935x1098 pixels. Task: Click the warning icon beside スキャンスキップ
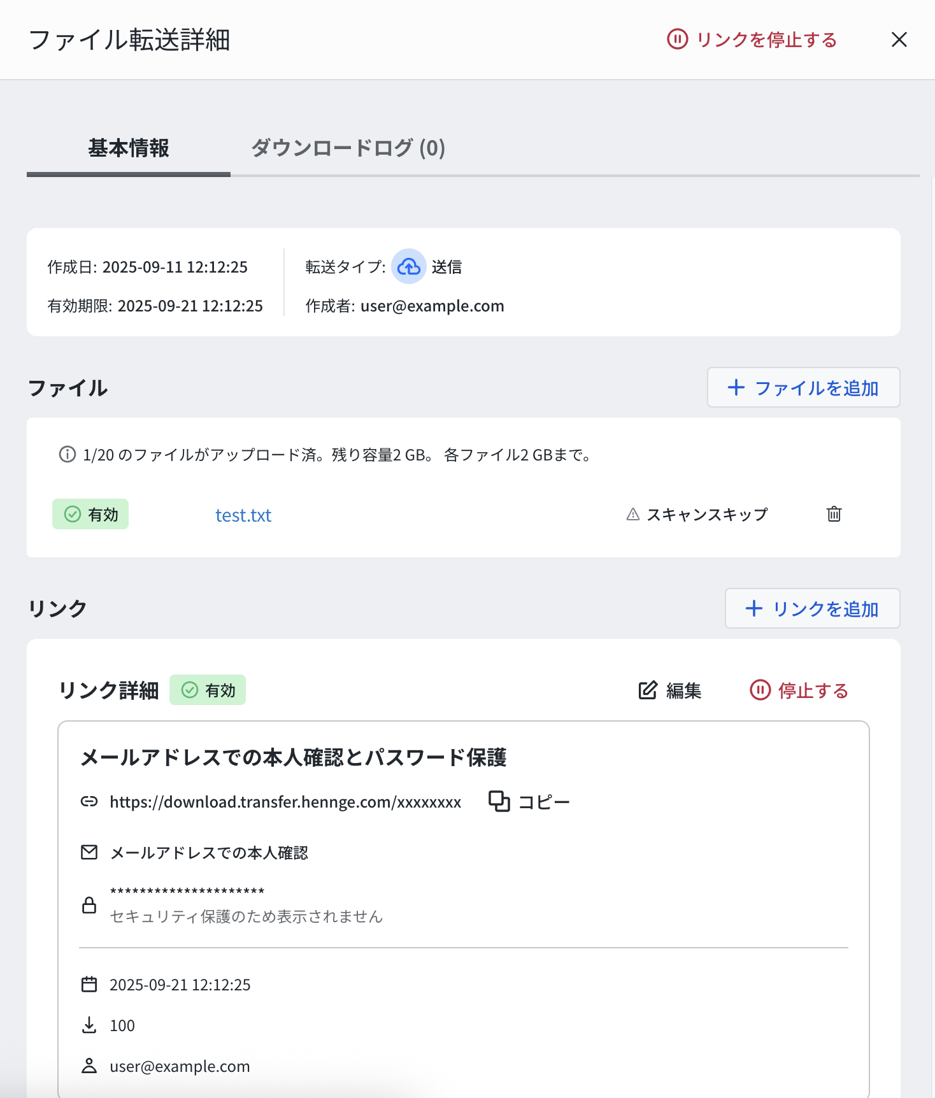point(632,514)
